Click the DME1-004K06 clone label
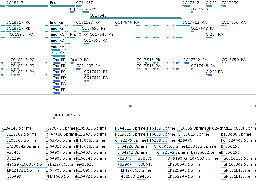 click(x=66, y=115)
